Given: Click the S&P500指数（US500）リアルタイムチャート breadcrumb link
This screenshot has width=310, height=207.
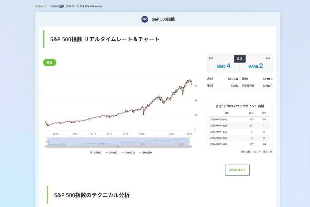Looking at the screenshot, I should pyautogui.click(x=76, y=6).
